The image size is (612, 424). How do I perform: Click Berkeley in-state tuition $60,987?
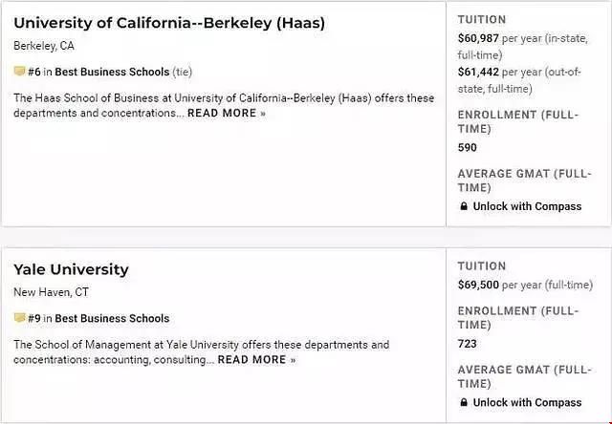(x=478, y=38)
